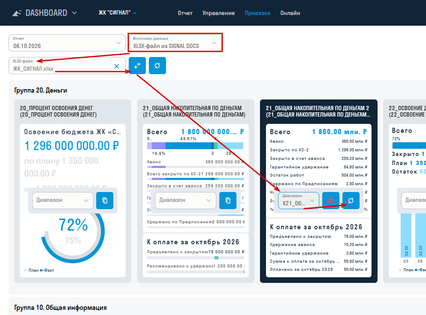The width and height of the screenshot is (426, 315).
Task: Click the Остаток работ 504.00 млн. row
Action: 318,175
